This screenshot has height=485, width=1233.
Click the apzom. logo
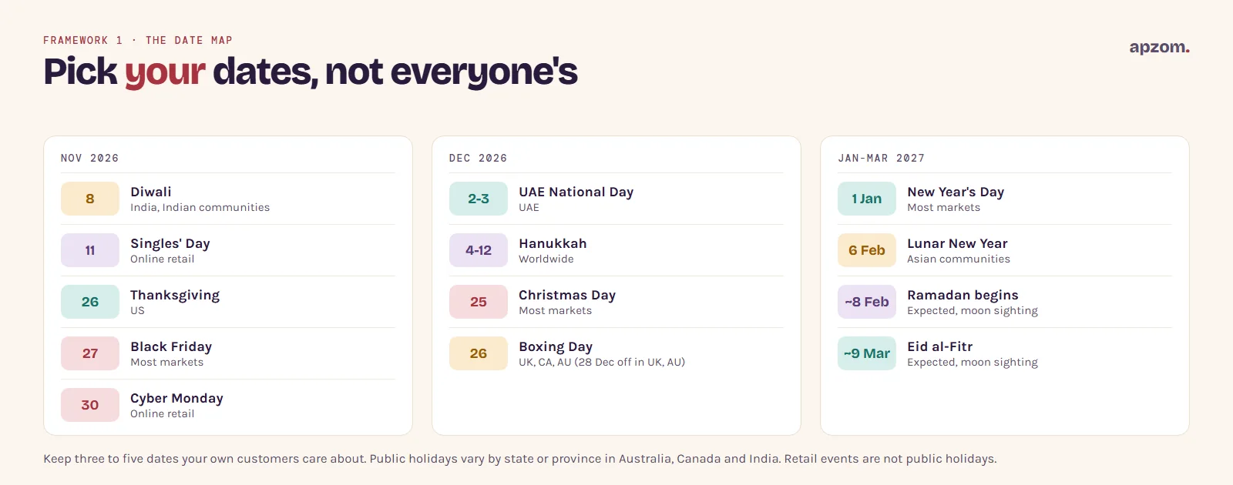1159,48
